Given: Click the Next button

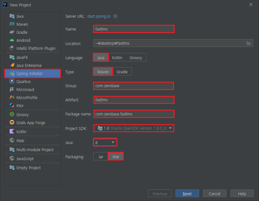Looking at the screenshot, I should click(187, 194).
